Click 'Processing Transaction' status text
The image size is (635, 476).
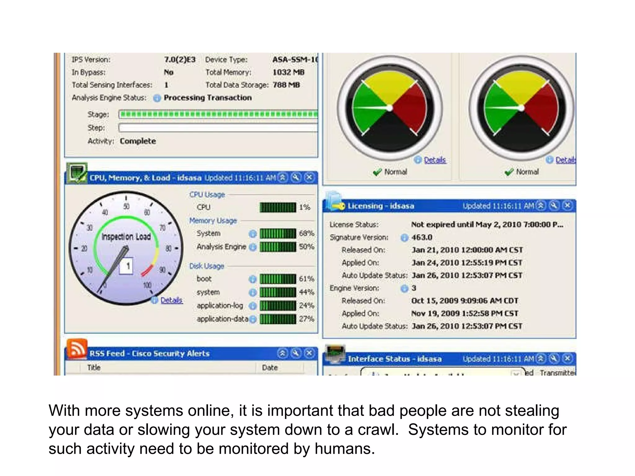(208, 98)
